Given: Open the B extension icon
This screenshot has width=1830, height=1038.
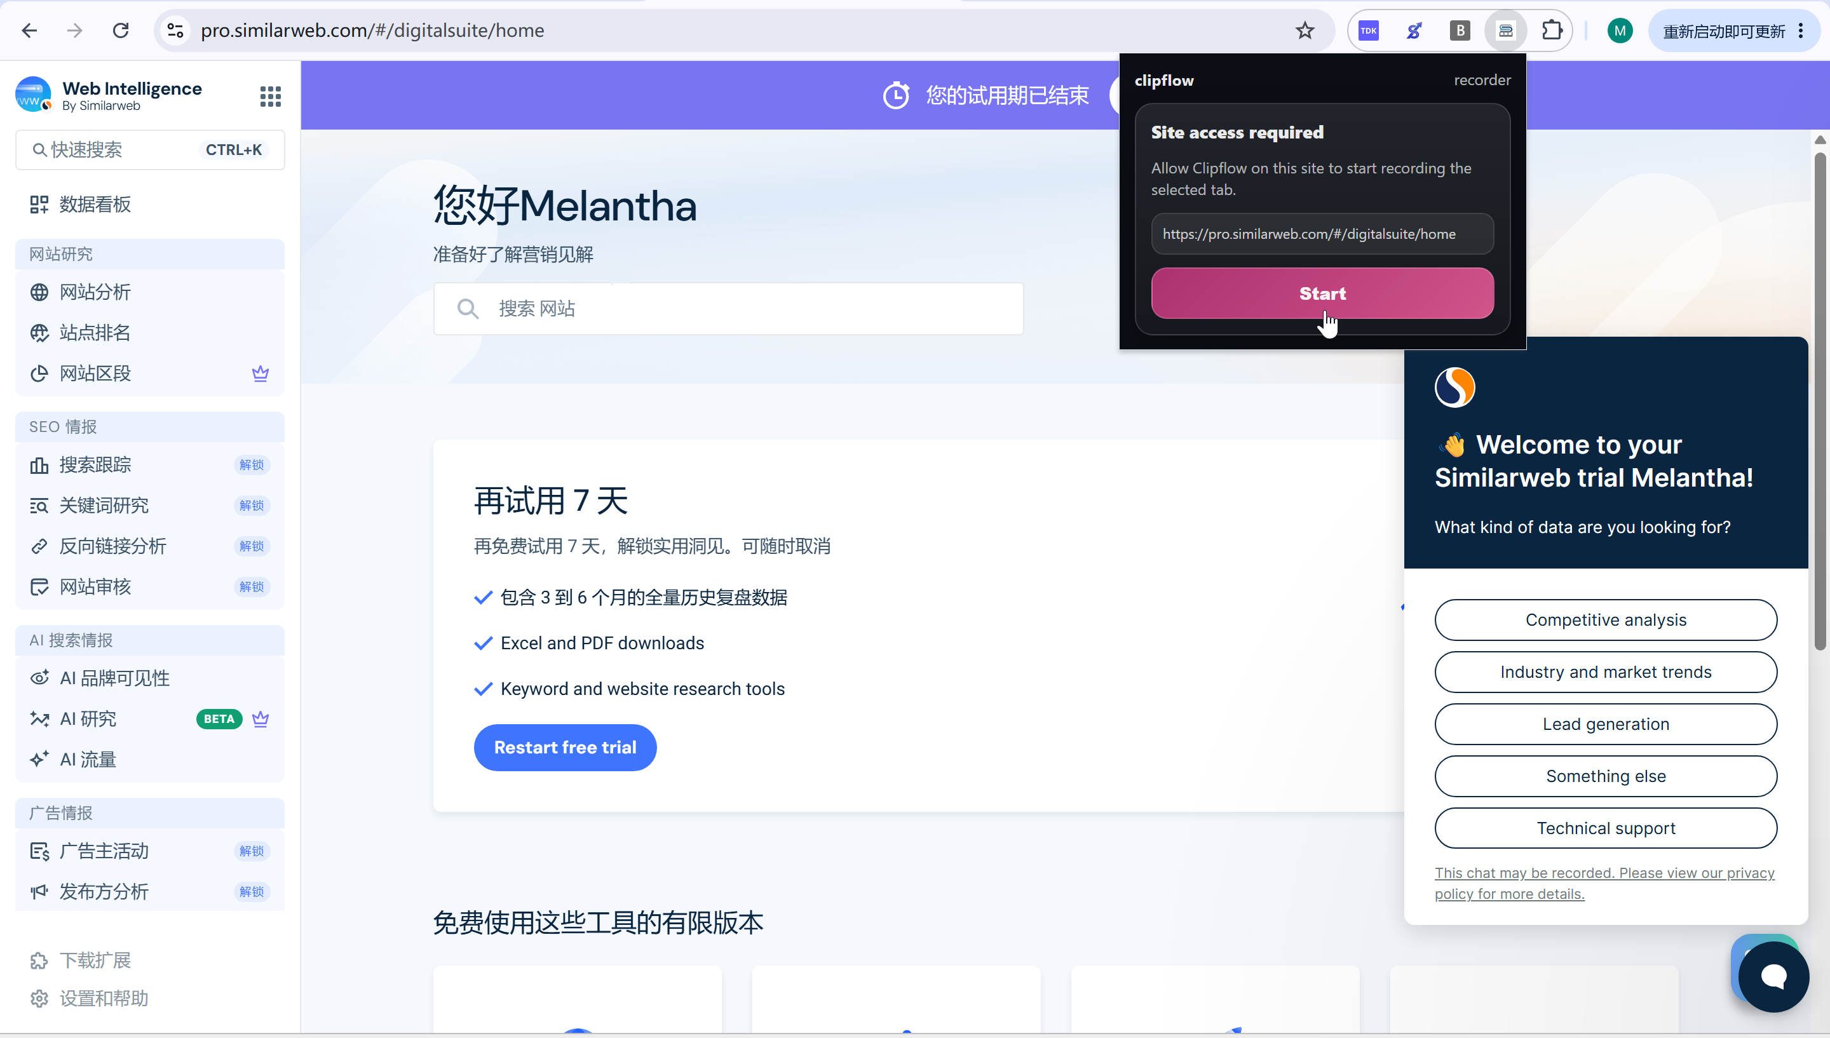Looking at the screenshot, I should [1460, 30].
